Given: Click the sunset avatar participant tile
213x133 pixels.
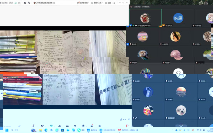Looking at the screenshot, I should (181, 92).
